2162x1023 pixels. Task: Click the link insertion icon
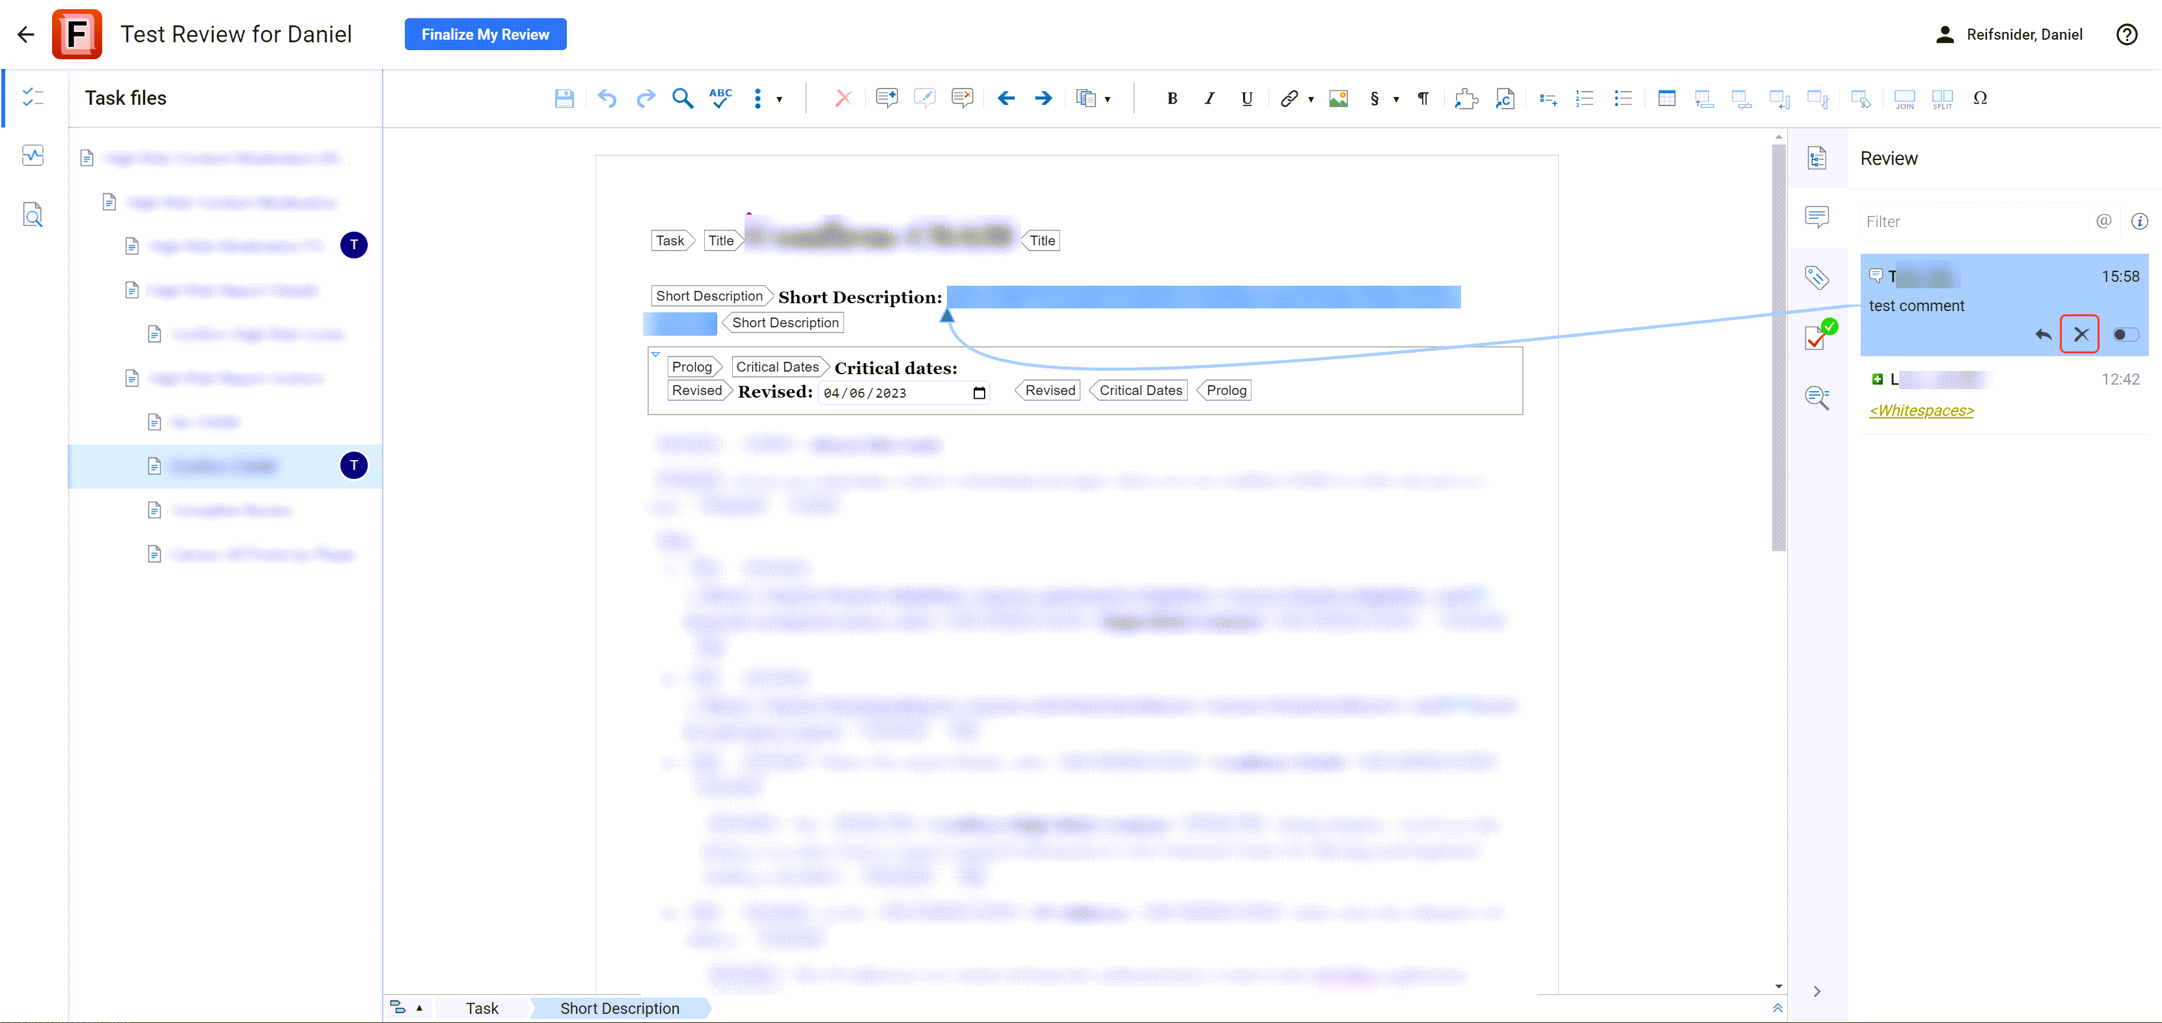pyautogui.click(x=1288, y=98)
